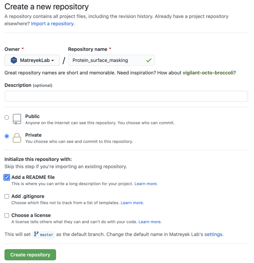Open the .gitignore Learn more link
The image size is (254, 263).
pyautogui.click(x=132, y=203)
